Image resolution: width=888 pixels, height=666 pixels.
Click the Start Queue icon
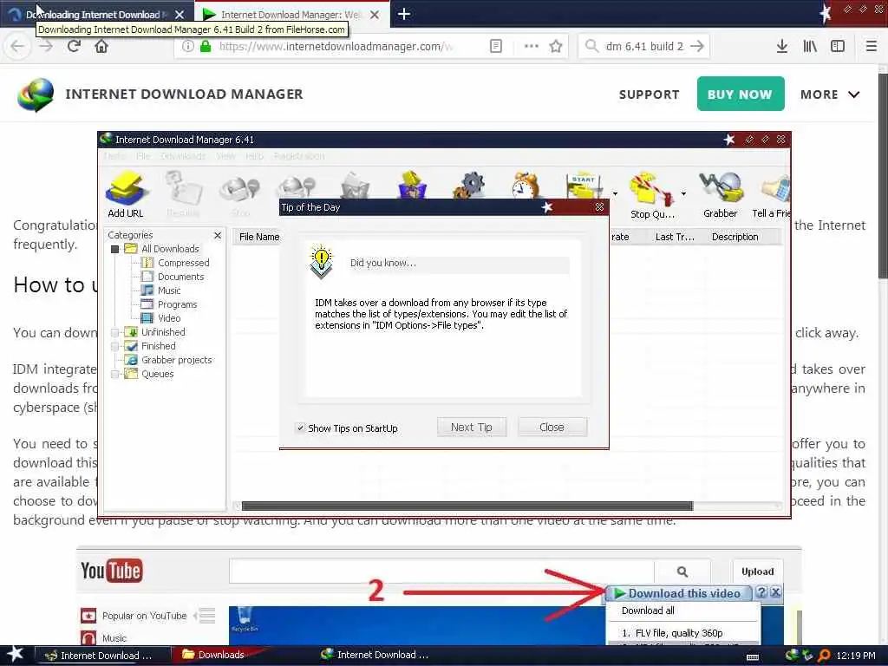click(584, 186)
